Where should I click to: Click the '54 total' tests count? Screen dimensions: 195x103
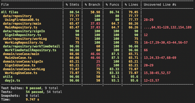point(54,92)
